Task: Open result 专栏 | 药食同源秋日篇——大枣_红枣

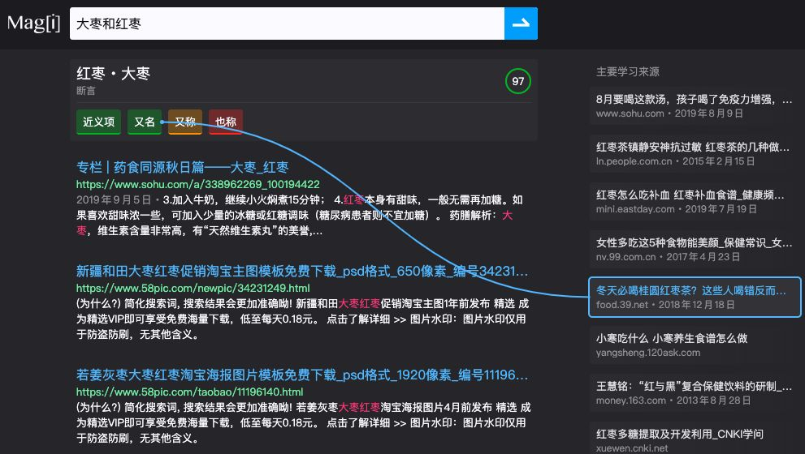Action: [182, 167]
